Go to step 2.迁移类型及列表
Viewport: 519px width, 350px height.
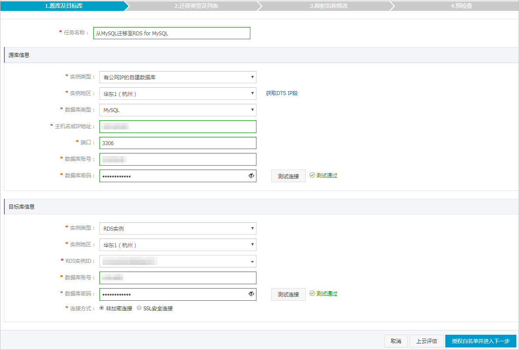pos(196,6)
